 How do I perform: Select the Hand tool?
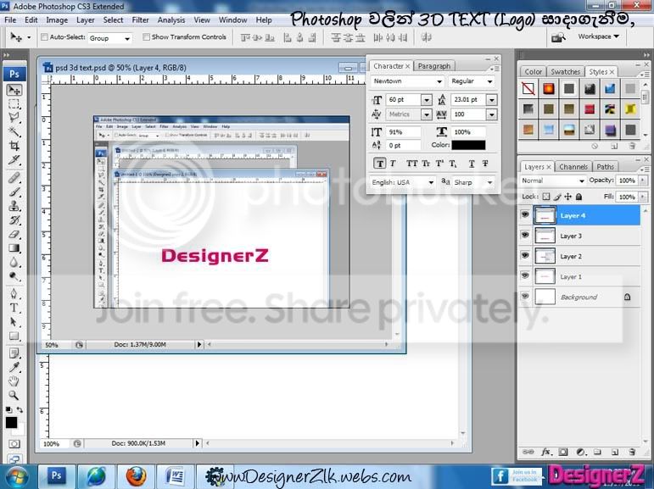14,381
